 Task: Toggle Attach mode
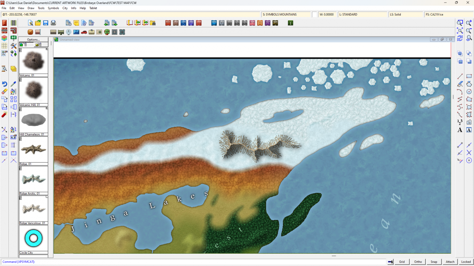click(450, 262)
